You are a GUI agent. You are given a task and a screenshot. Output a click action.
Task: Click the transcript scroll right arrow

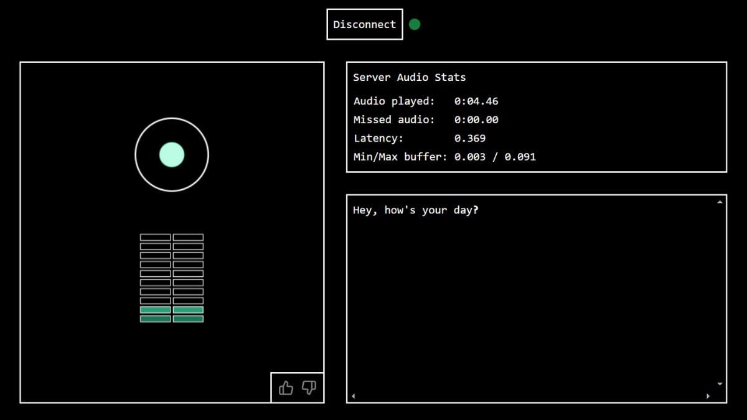(708, 396)
